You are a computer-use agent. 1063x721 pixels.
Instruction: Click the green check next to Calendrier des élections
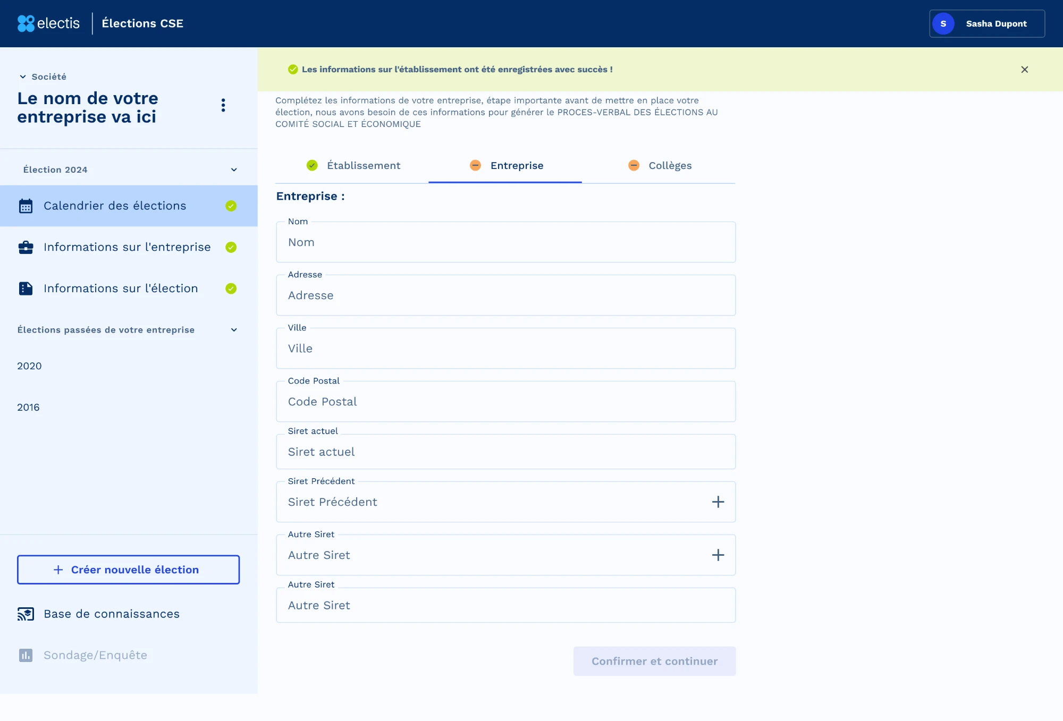tap(231, 206)
